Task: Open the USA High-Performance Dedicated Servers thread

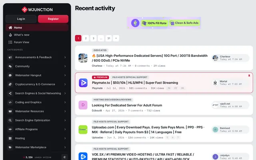Action: pos(150,58)
